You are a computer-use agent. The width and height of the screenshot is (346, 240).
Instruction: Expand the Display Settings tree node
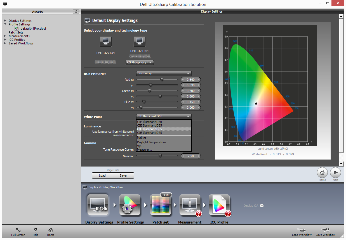(x=5, y=21)
